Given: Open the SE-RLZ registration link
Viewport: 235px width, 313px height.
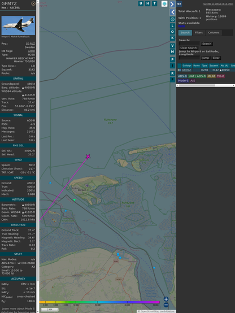Looking at the screenshot, I should click(31, 44).
